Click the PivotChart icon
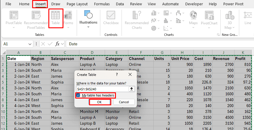The height and width of the screenshot is (130, 254). pos(209,15)
